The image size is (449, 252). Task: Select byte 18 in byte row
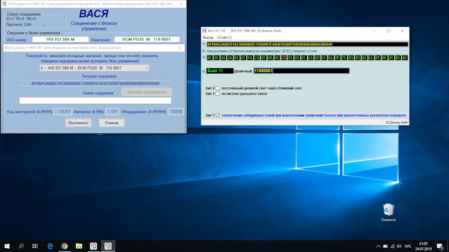coord(216,58)
